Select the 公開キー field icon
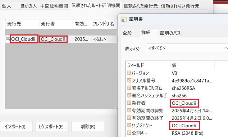Image resolution: width=228 pixels, height=137 pixels. click(x=129, y=133)
